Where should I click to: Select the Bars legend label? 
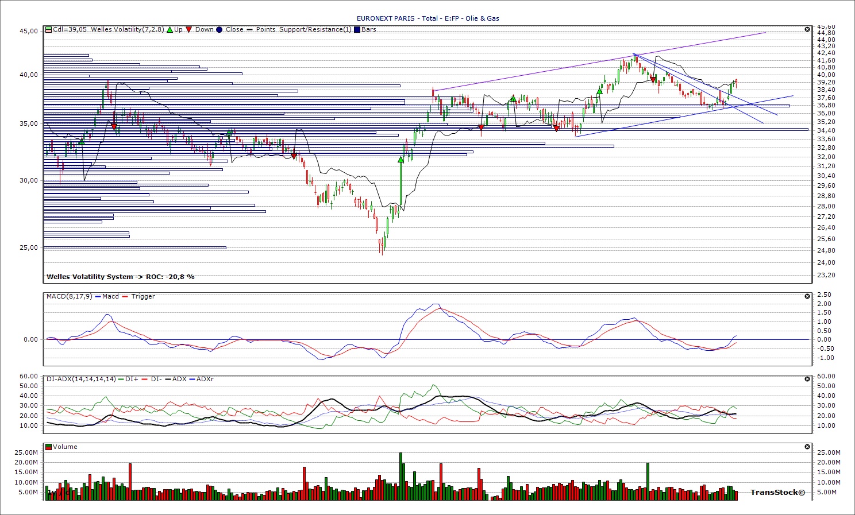coord(369,29)
